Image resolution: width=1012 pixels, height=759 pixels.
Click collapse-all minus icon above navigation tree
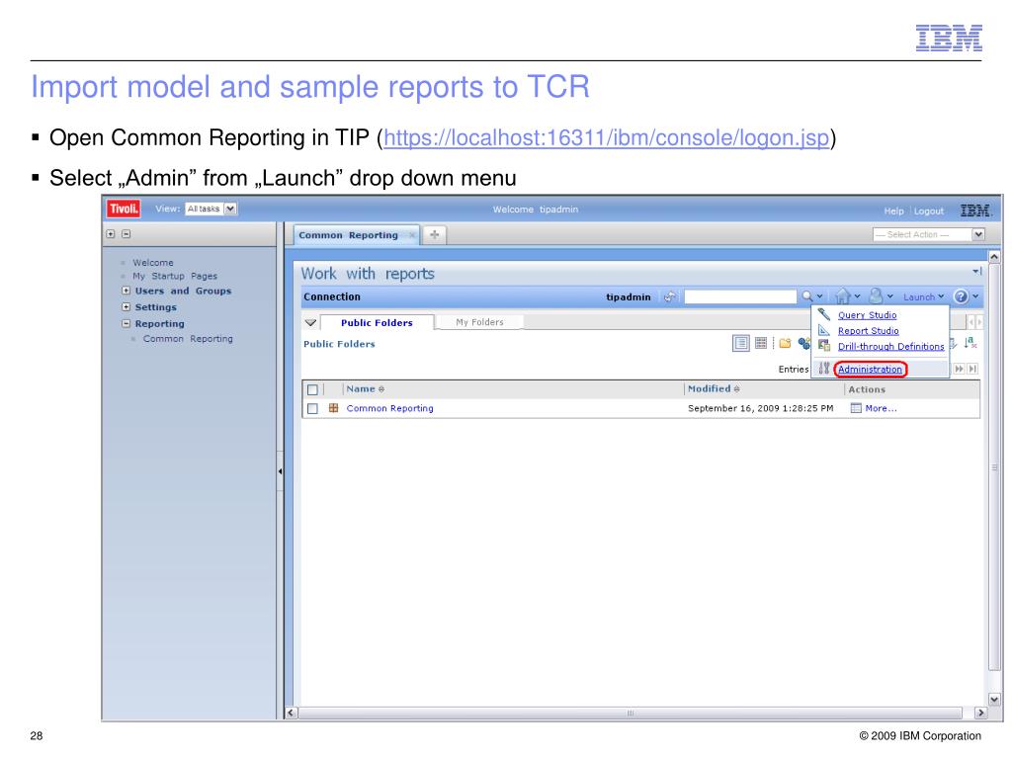(x=126, y=233)
